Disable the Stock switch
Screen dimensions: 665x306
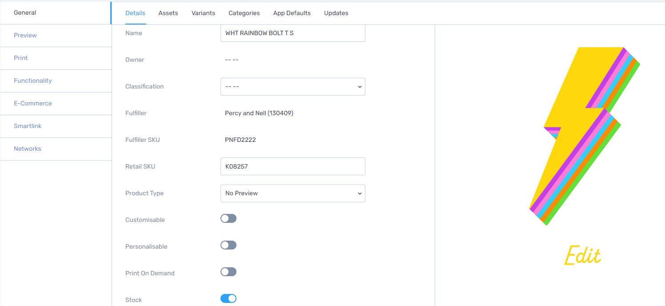coord(228,298)
